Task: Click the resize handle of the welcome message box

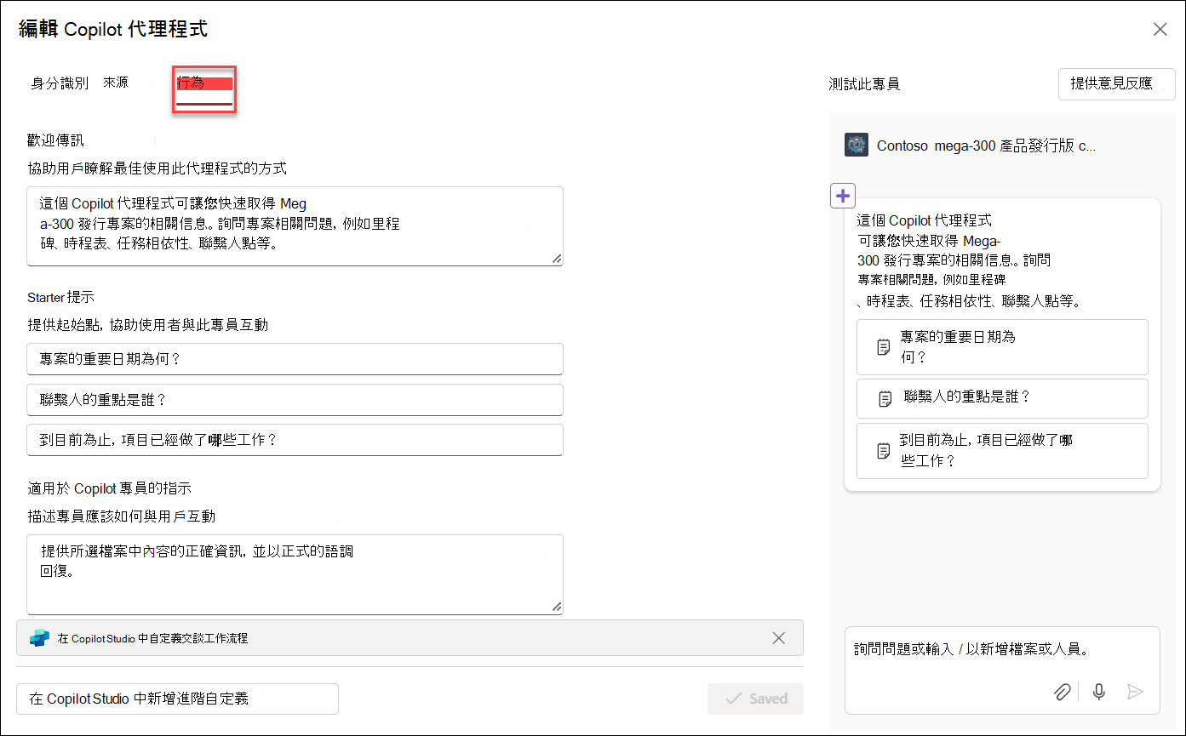Action: tap(556, 259)
